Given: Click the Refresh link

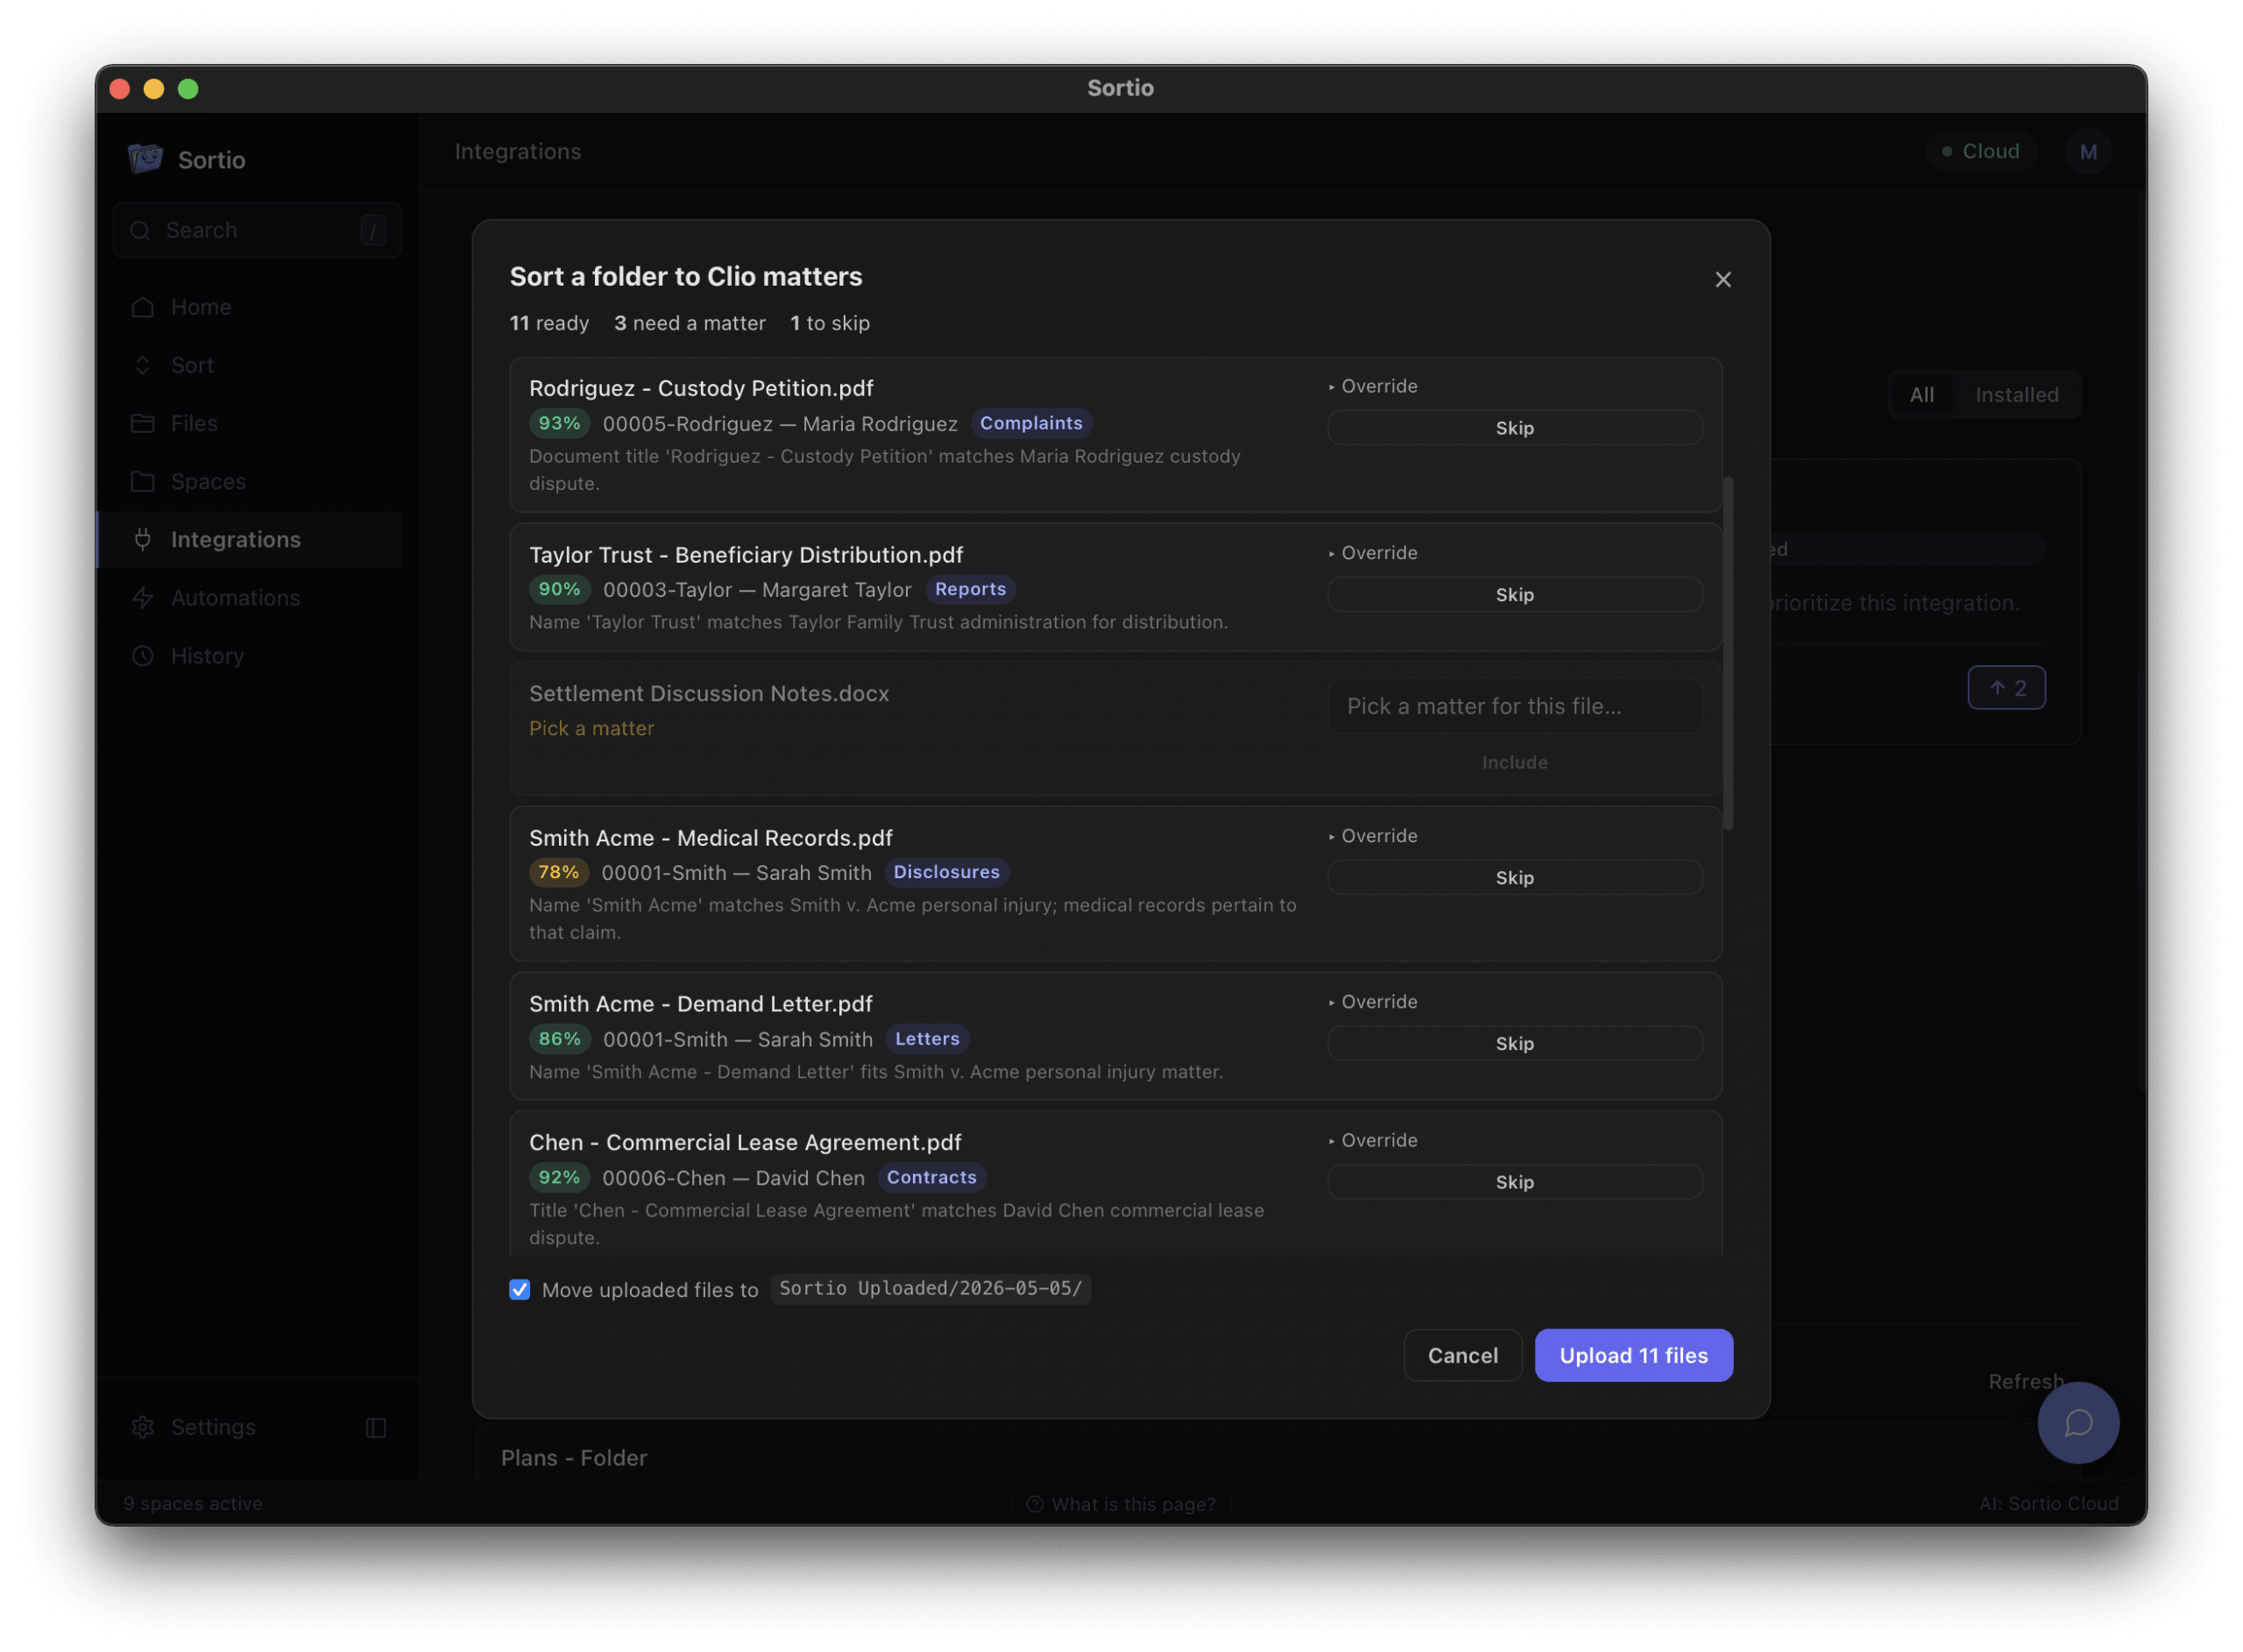Looking at the screenshot, I should [x=2024, y=1381].
